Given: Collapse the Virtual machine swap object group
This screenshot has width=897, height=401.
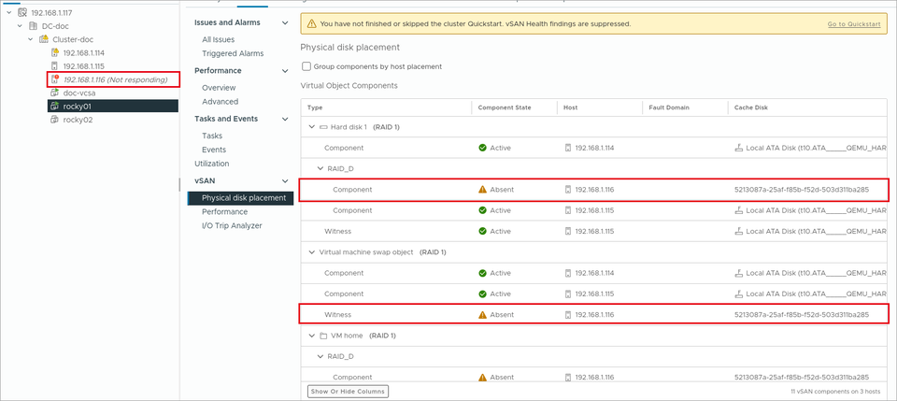Looking at the screenshot, I should pos(312,252).
